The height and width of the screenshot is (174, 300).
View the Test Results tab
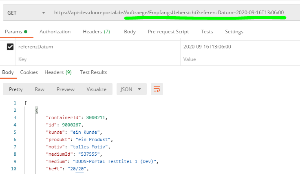click(93, 72)
